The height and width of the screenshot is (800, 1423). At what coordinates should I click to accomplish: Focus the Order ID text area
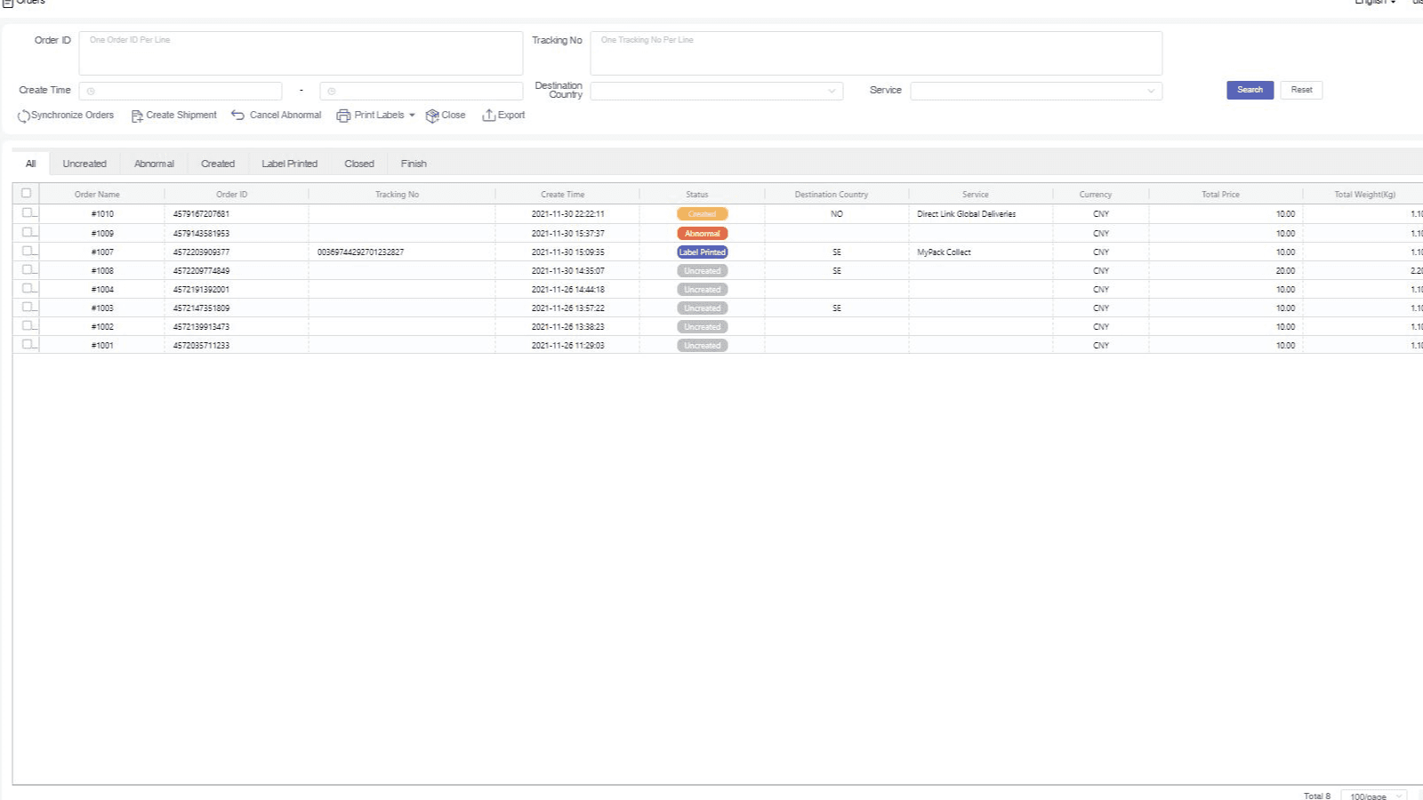point(301,53)
